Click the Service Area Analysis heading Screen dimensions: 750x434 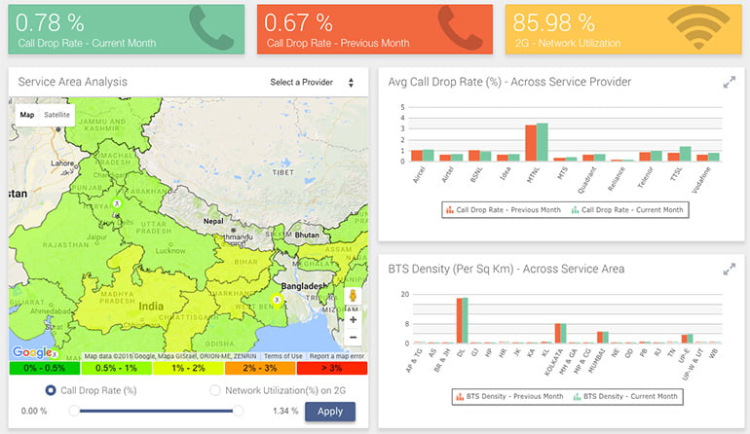[73, 82]
